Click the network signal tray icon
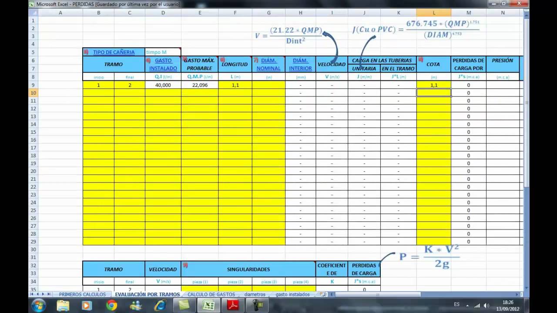This screenshot has width=557, height=313. tap(477, 306)
